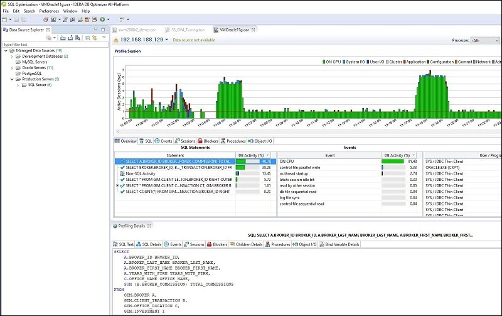Viewport: 502px width, 316px height.
Task: Open the Search menu
Action: click(x=29, y=11)
